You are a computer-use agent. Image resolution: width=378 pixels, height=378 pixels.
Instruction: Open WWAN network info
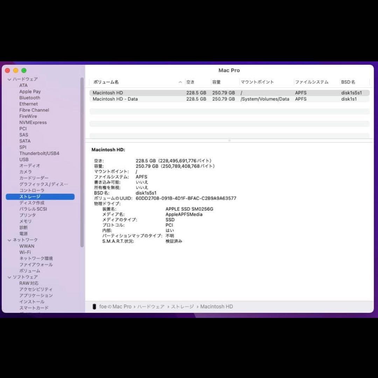[x=27, y=246]
